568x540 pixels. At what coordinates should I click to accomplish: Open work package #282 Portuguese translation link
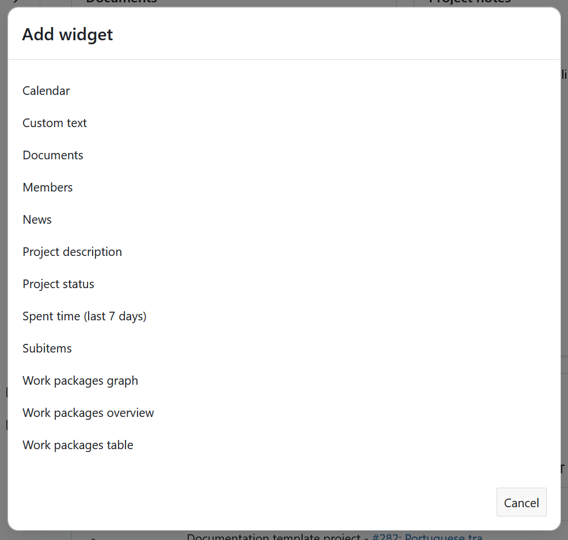click(428, 537)
